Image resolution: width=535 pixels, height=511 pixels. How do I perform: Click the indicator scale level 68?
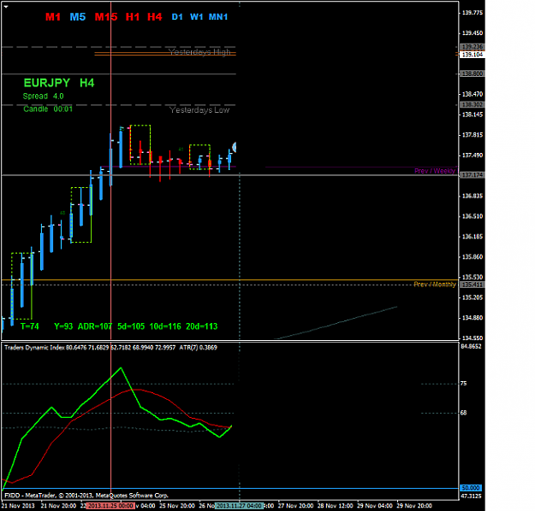(463, 413)
